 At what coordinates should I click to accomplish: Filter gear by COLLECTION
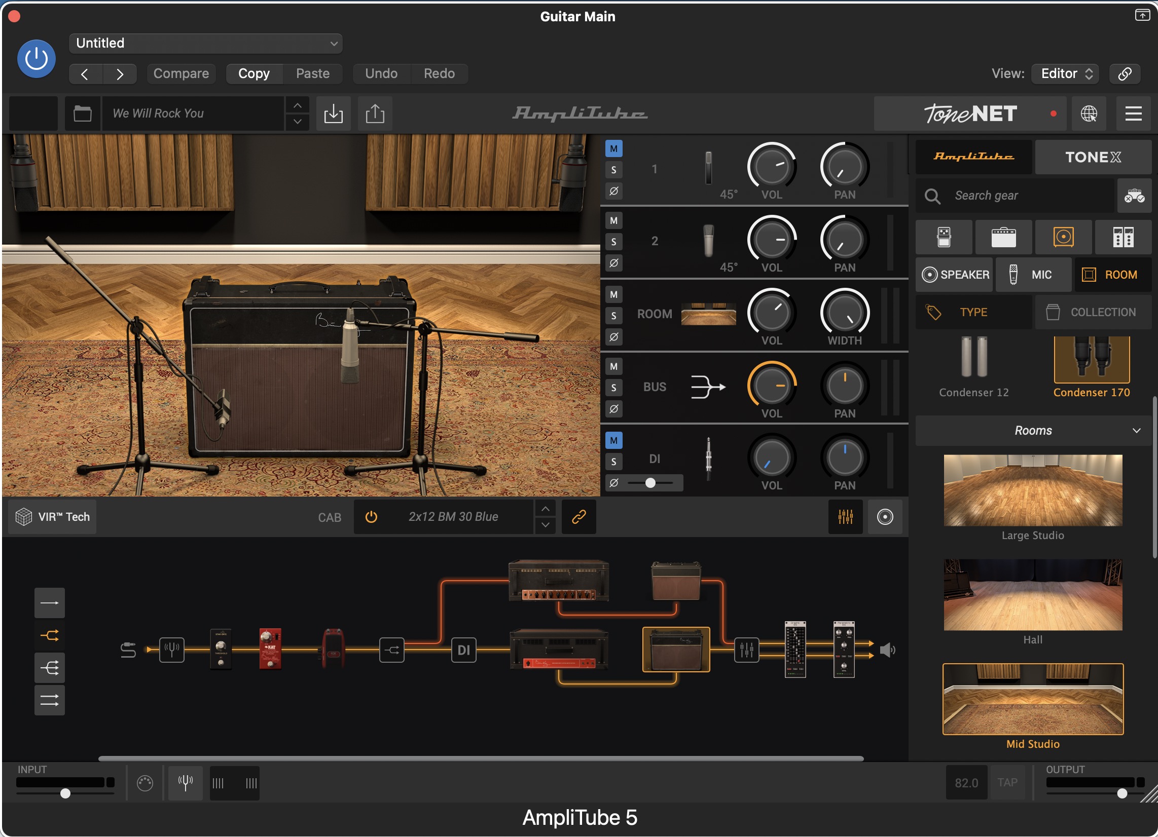(x=1093, y=312)
